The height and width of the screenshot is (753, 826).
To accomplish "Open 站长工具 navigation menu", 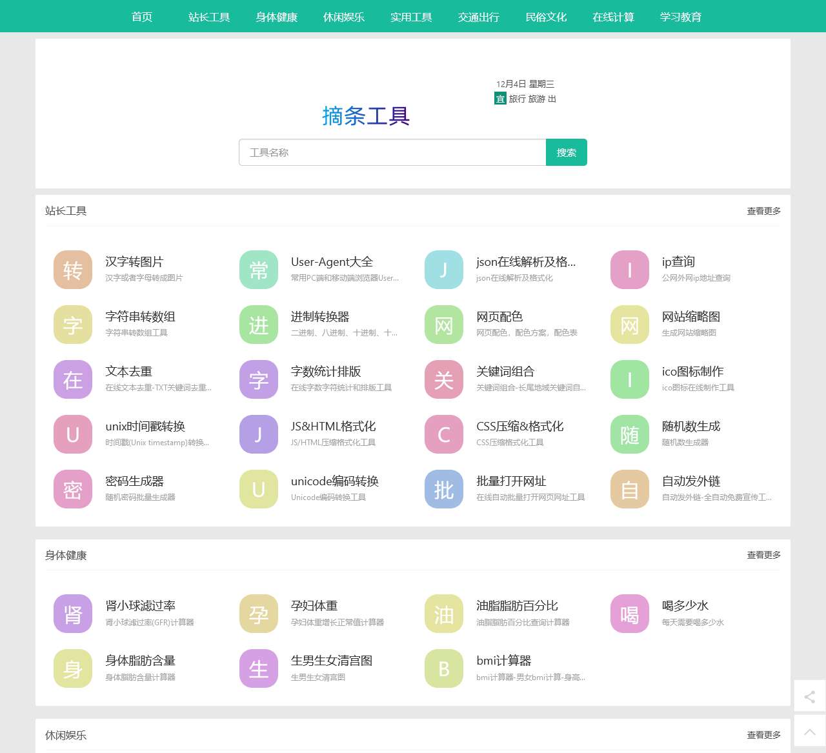I will pyautogui.click(x=209, y=17).
